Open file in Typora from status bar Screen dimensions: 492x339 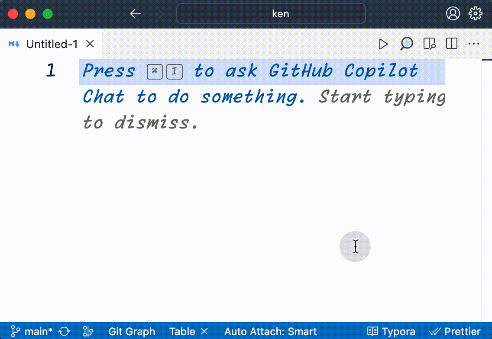tap(391, 331)
